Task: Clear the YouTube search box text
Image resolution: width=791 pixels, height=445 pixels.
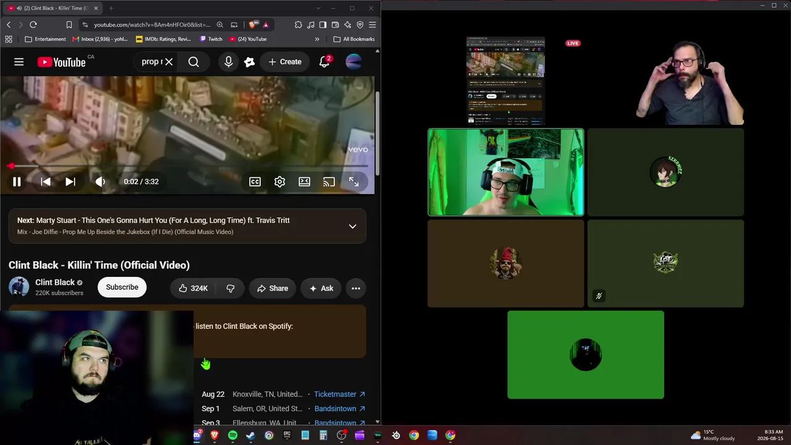Action: [x=169, y=62]
